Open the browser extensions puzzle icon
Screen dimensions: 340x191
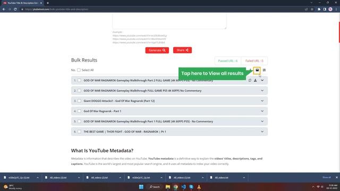[x=319, y=10]
